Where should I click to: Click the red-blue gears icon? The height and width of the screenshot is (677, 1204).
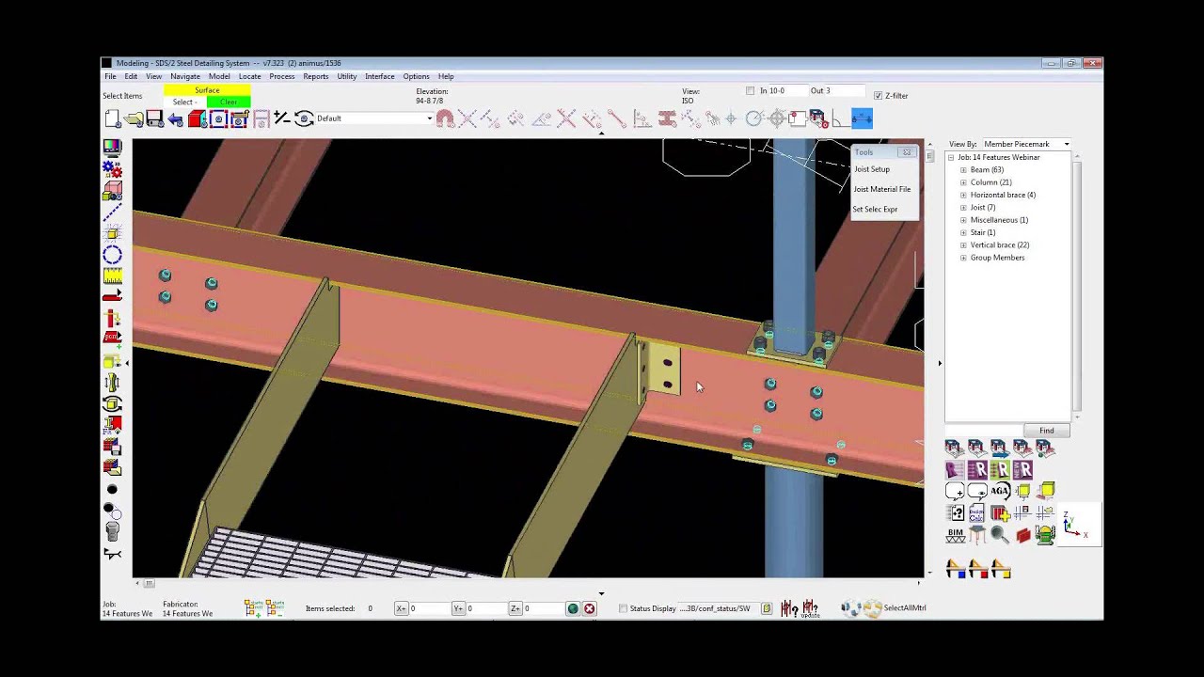(x=112, y=169)
